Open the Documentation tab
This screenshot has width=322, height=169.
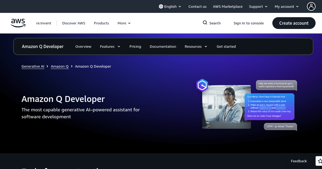[163, 46]
